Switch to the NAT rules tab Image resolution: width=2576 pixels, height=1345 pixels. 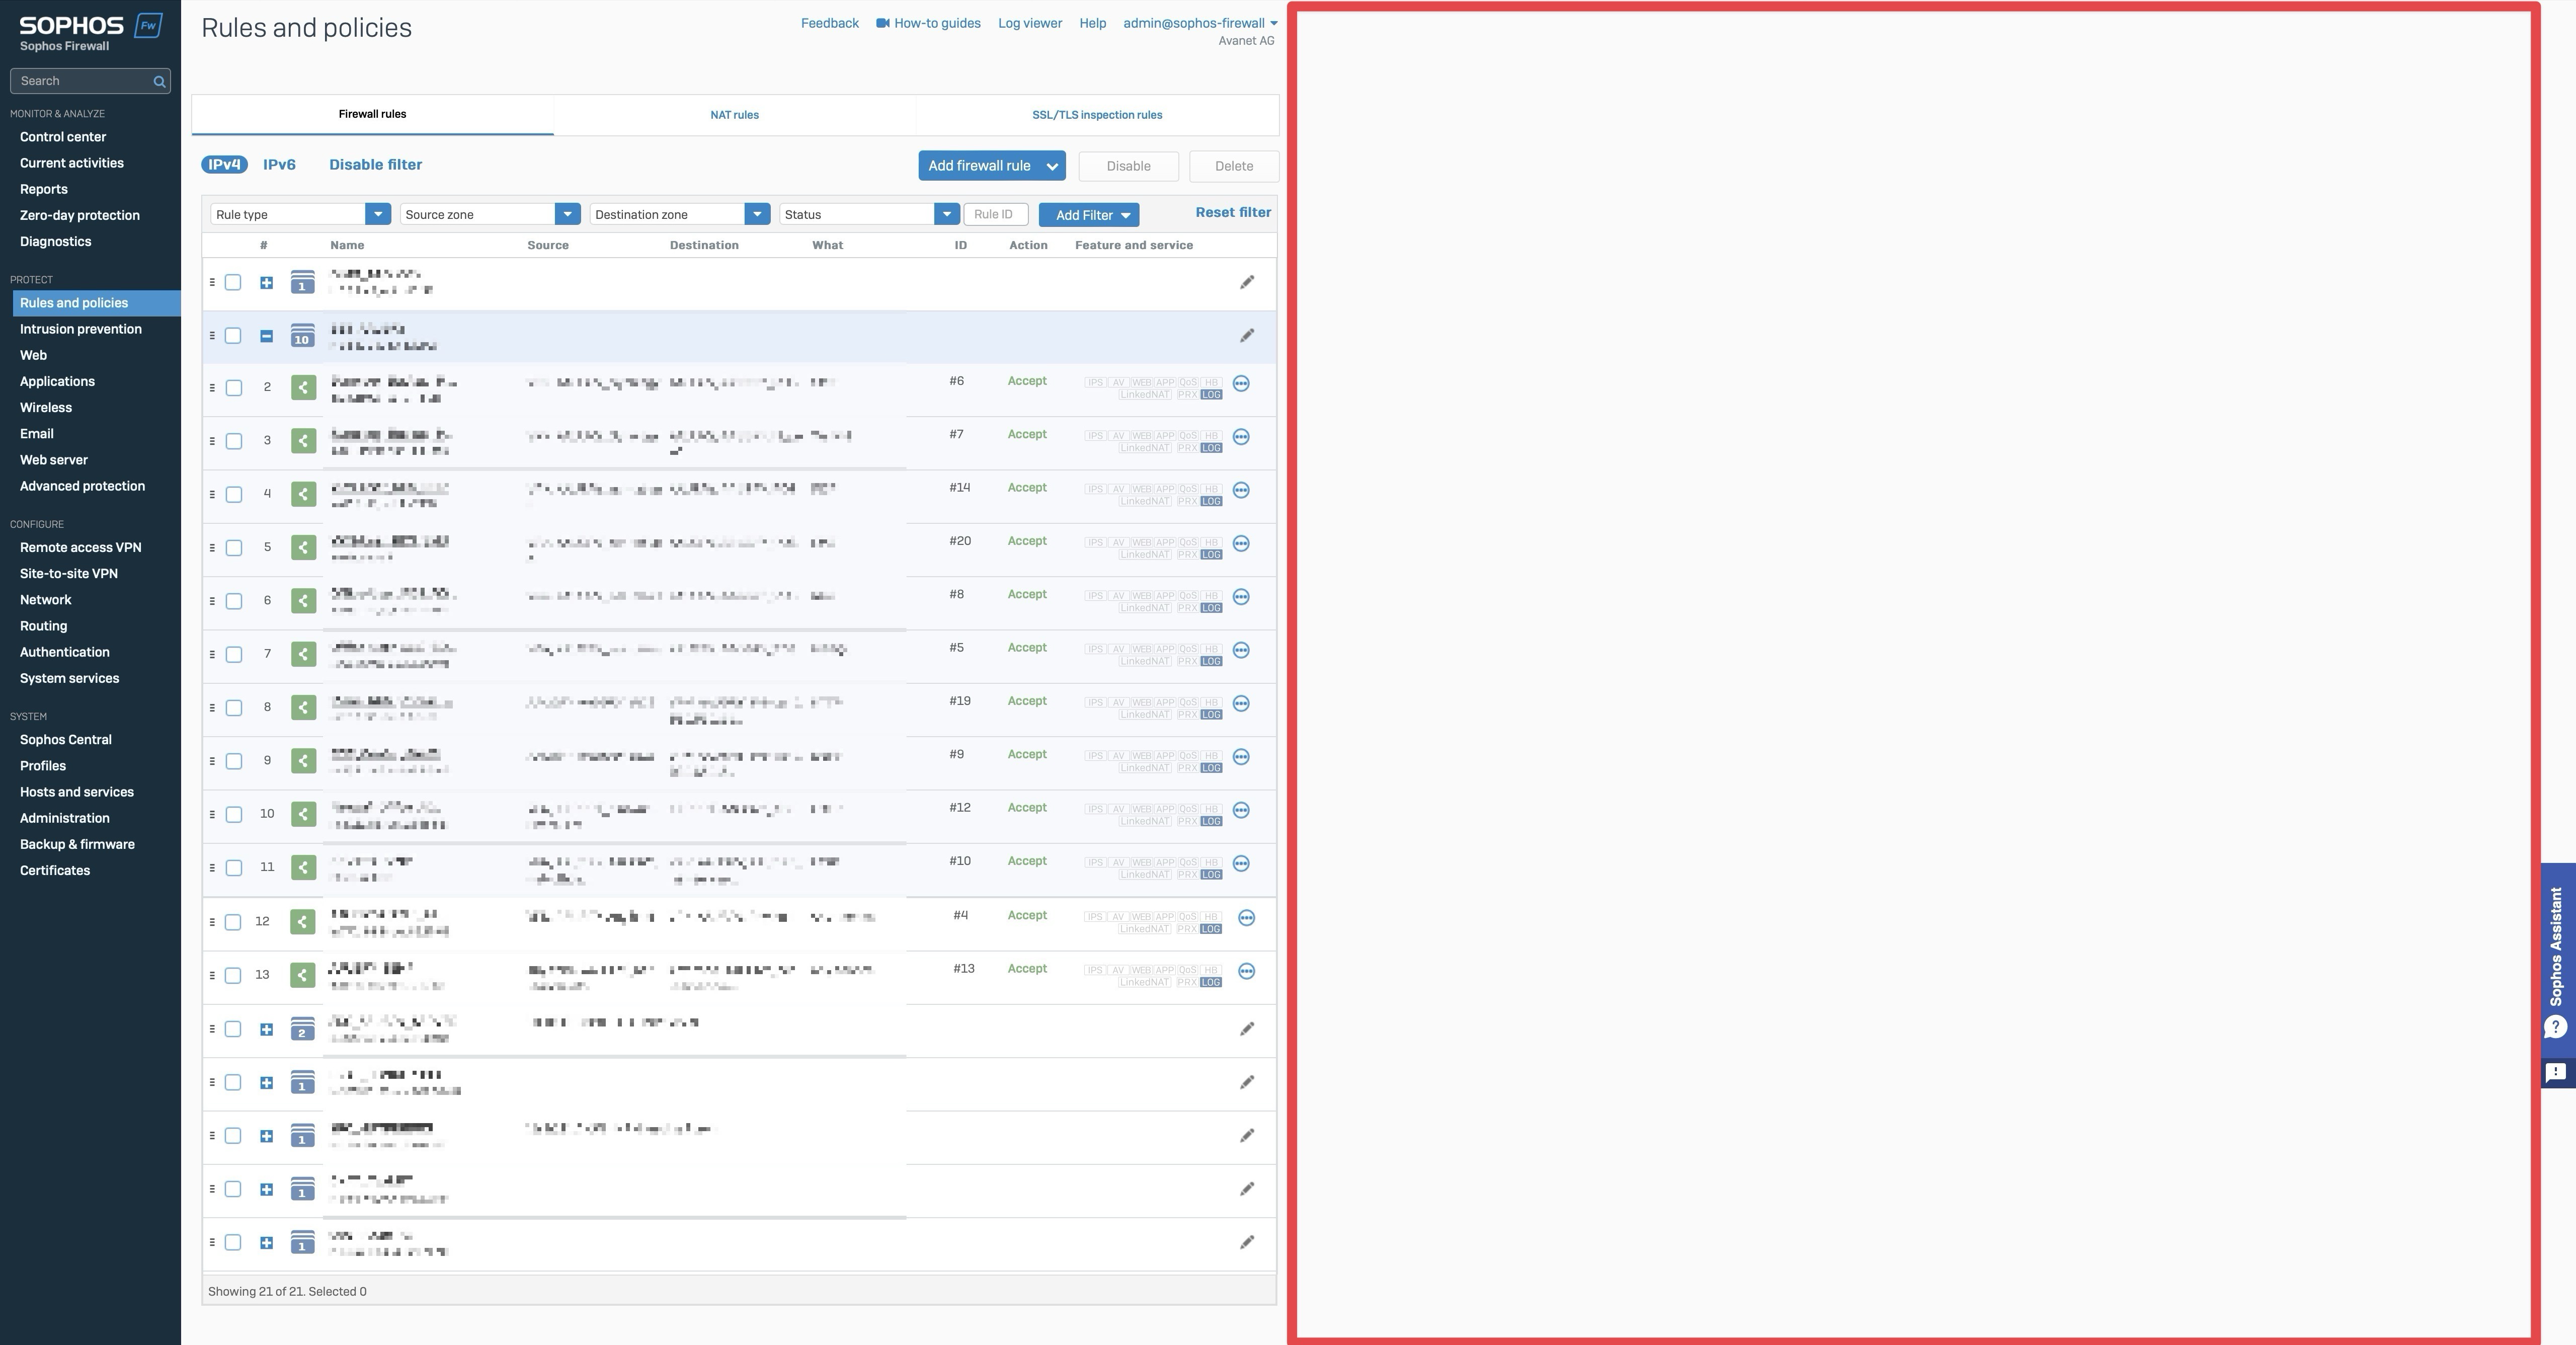click(734, 115)
